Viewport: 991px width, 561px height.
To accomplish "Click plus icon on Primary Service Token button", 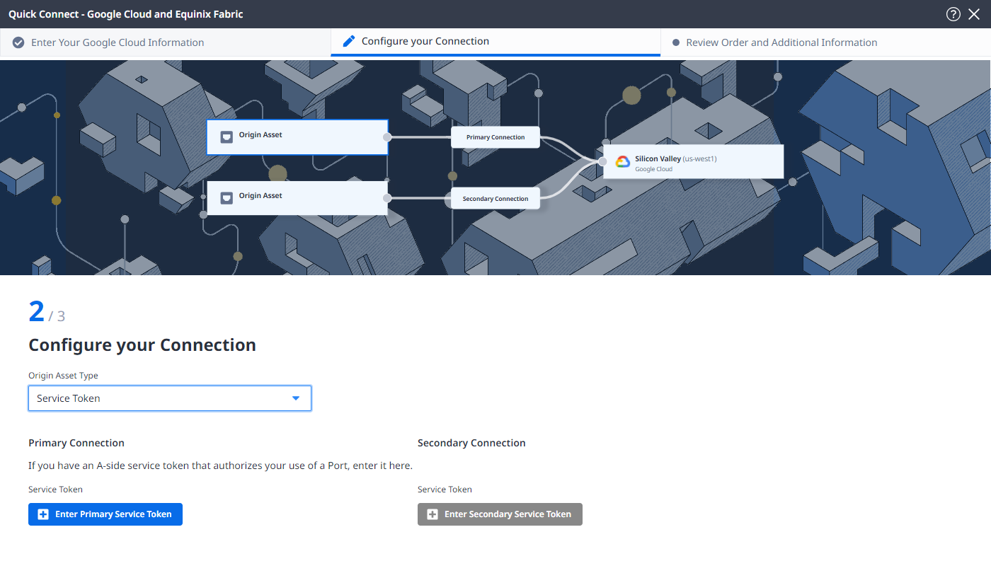I will [x=43, y=514].
